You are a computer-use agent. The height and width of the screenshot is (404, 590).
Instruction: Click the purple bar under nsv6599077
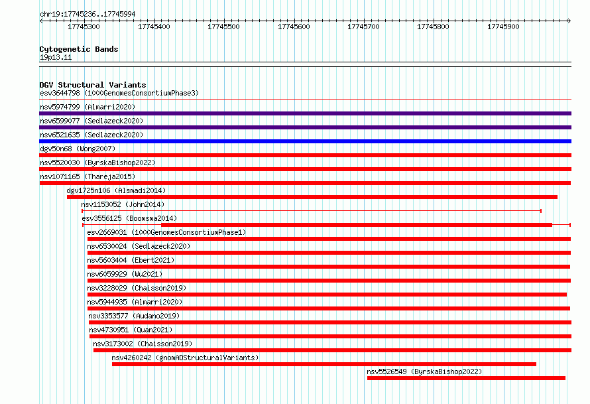(305, 127)
